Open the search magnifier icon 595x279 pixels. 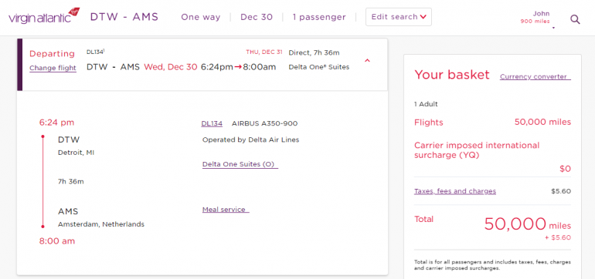pyautogui.click(x=575, y=19)
